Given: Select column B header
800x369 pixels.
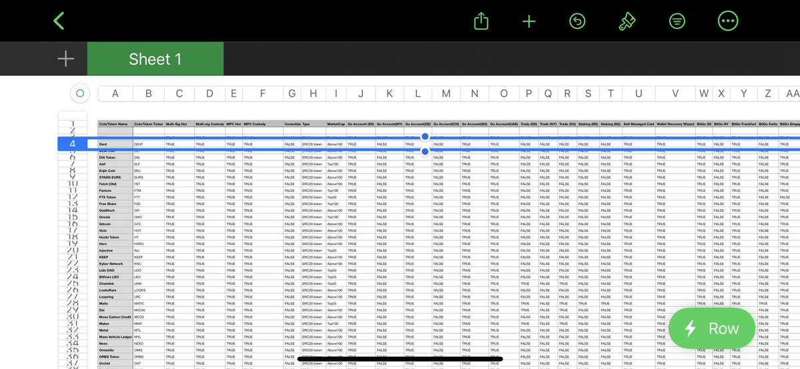Looking at the screenshot, I should [149, 93].
